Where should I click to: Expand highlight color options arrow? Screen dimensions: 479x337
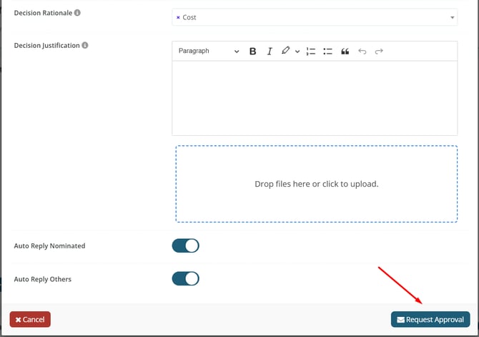[x=297, y=52]
